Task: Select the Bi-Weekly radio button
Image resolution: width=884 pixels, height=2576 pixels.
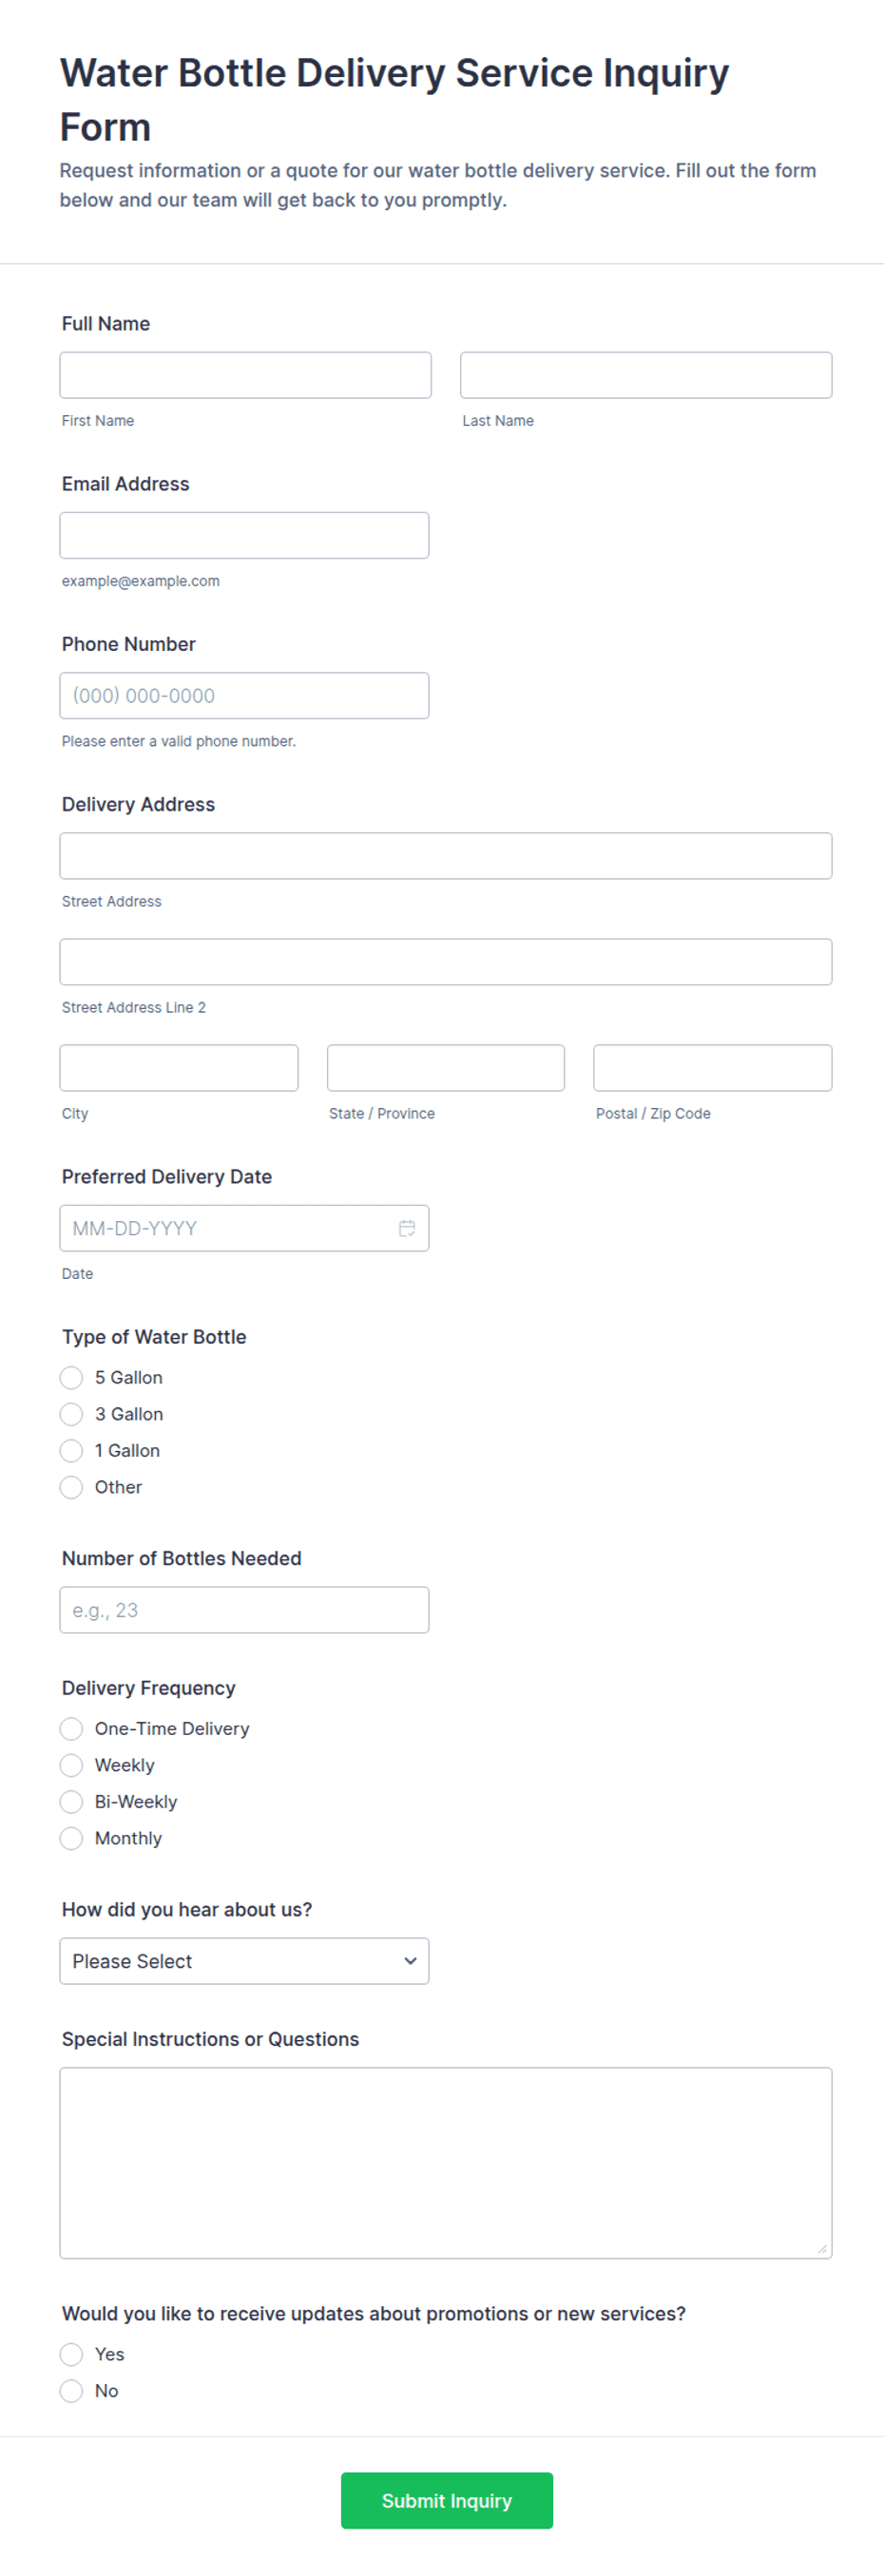Action: click(71, 1801)
